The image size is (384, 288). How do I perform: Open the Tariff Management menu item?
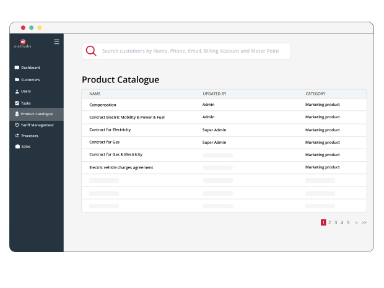click(x=37, y=124)
